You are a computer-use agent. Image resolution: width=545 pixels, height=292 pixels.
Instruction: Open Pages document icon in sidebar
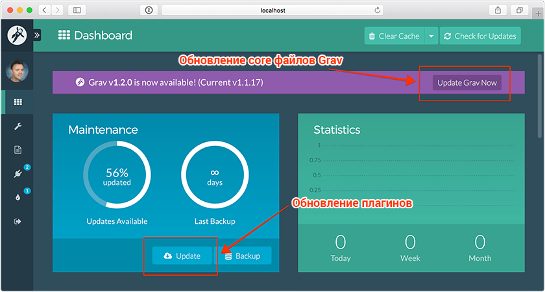pos(18,150)
